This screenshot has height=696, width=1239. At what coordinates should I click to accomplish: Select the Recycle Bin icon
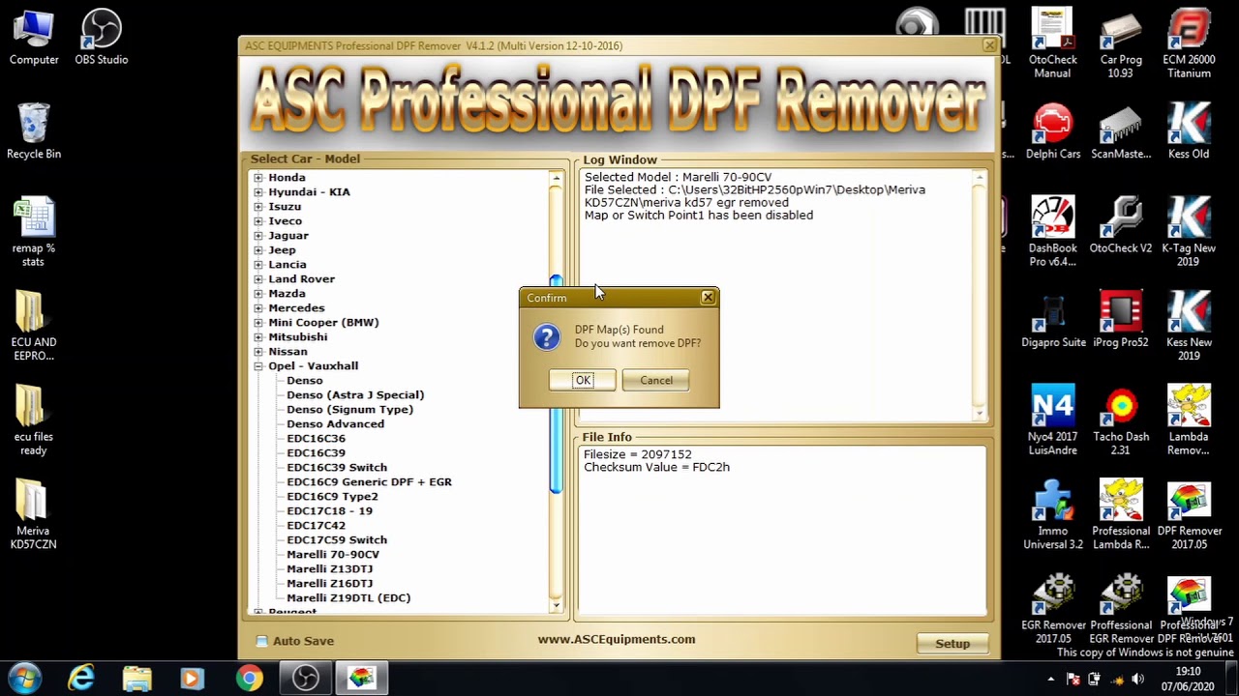point(34,131)
